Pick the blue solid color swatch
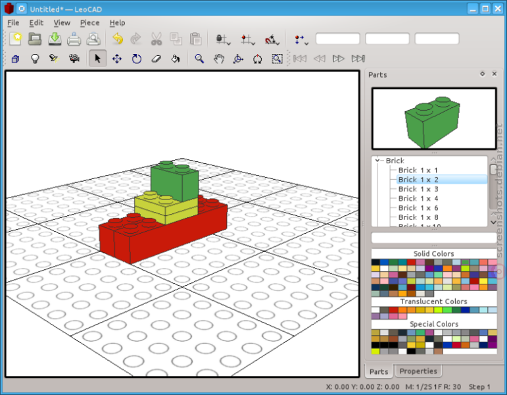The height and width of the screenshot is (395, 507). tap(384, 262)
